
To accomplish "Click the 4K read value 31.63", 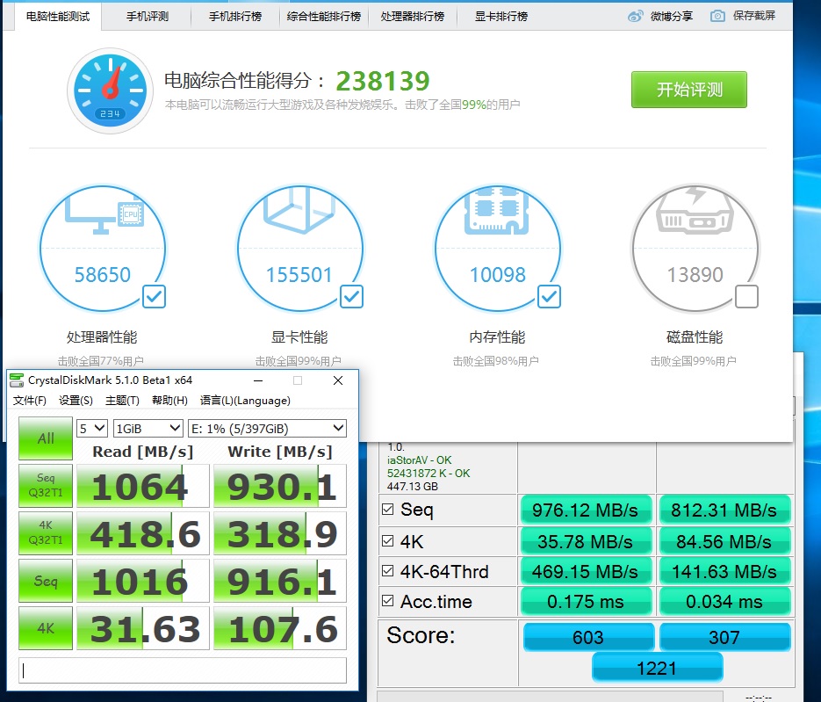I will point(143,628).
